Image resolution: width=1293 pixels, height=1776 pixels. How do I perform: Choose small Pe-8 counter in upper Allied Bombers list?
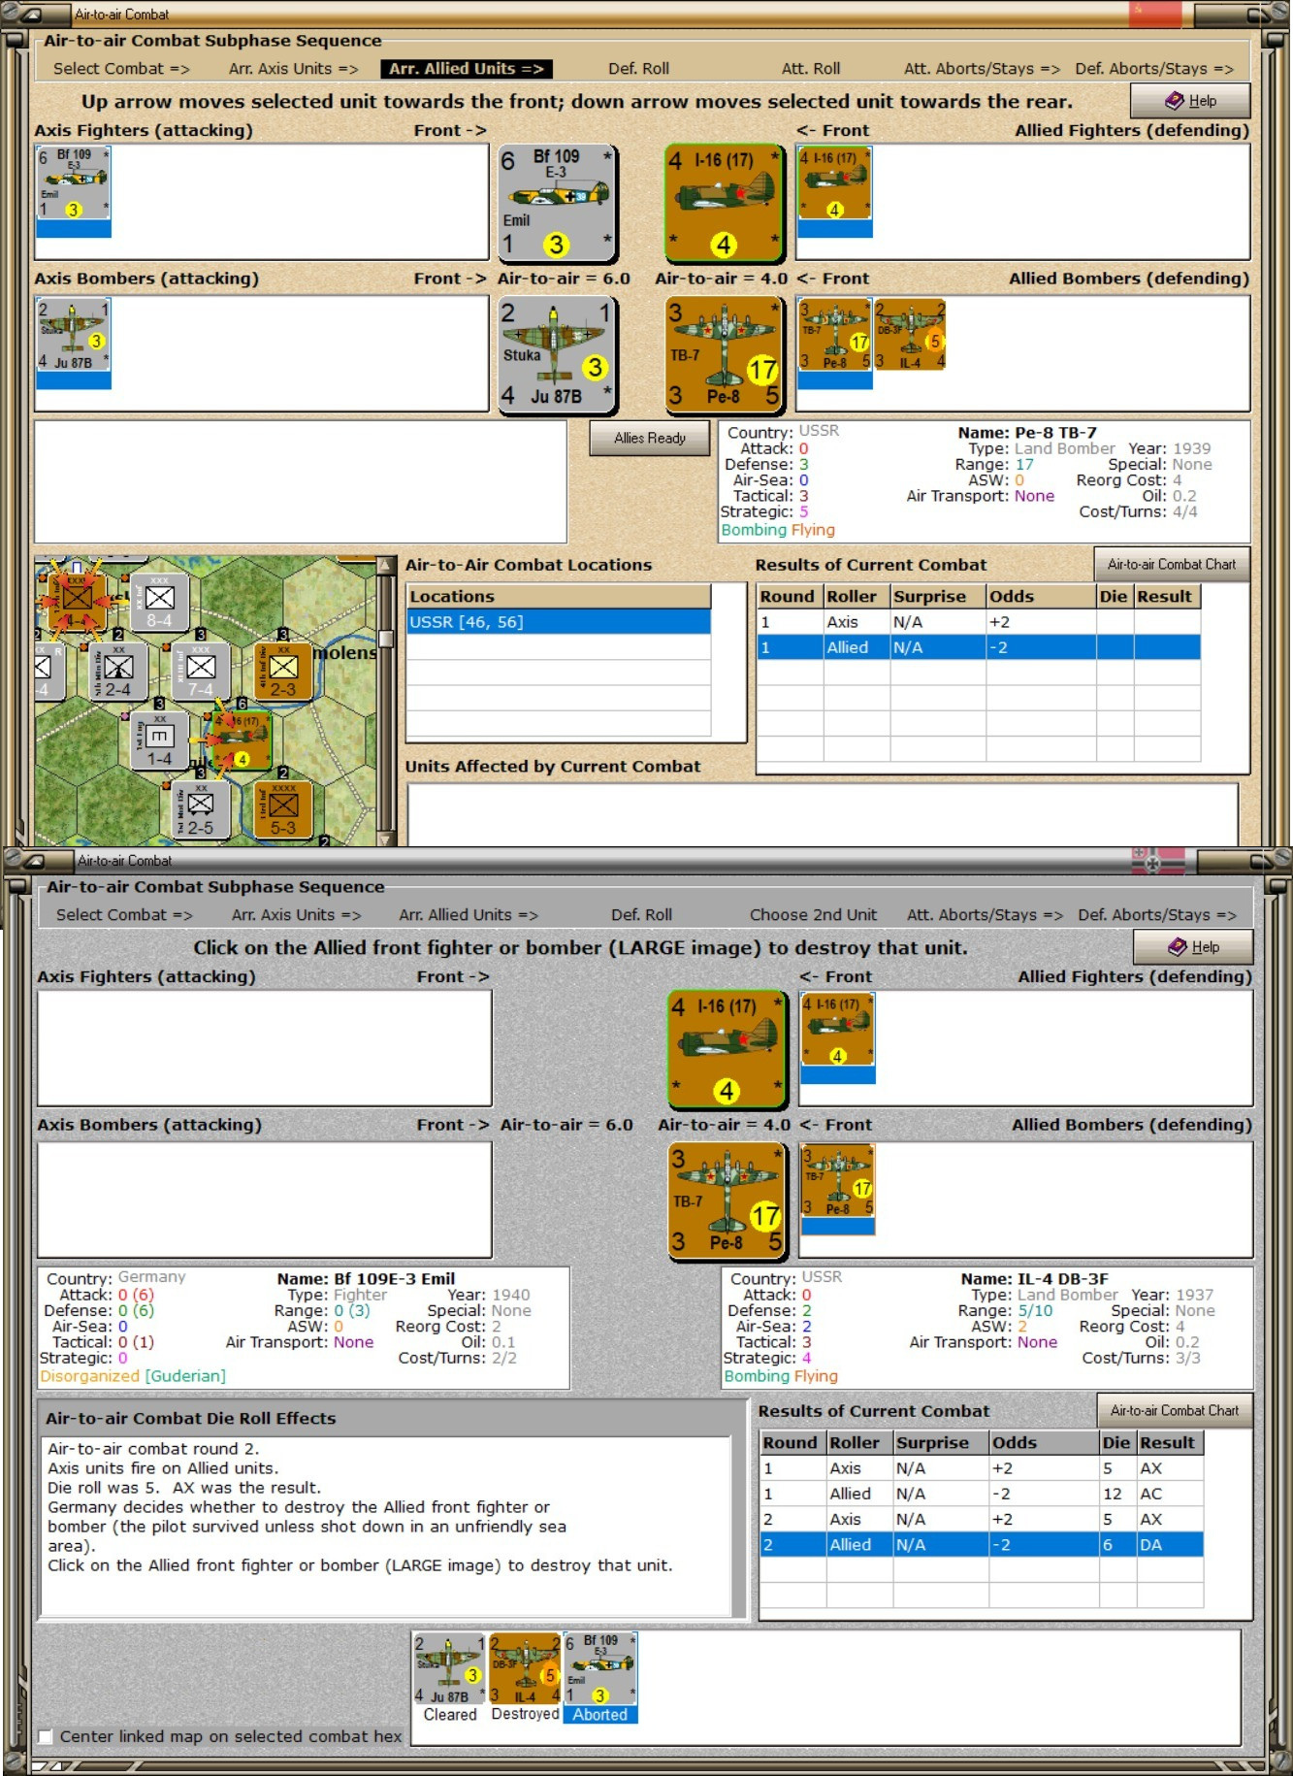pyautogui.click(x=834, y=335)
